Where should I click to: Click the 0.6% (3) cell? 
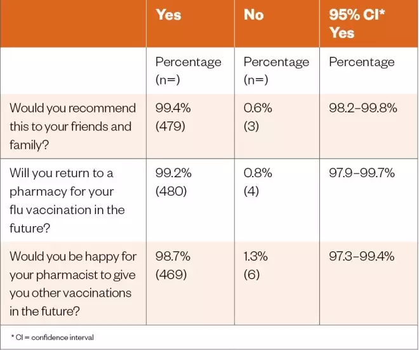click(x=258, y=117)
